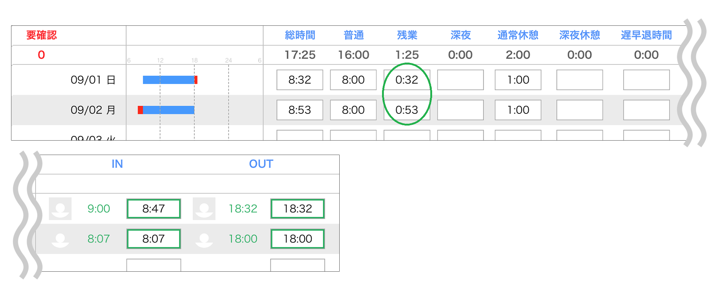Screen dimensions: 725x296
Task: Click the avatar icon beside 18:32 OUT
Action: click(204, 209)
